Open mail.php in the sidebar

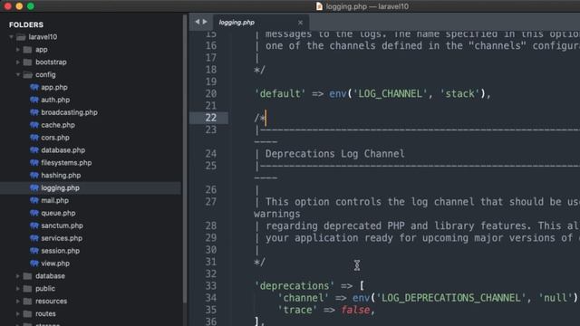click(54, 200)
